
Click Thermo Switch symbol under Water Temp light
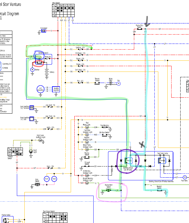click(x=87, y=157)
